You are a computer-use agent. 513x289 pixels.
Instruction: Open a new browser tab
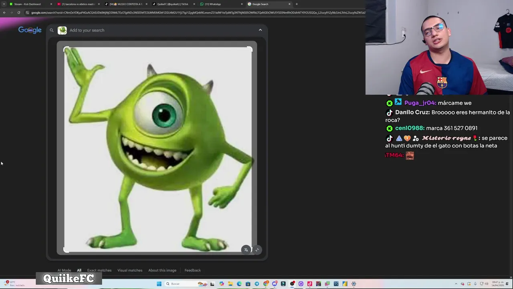297,4
